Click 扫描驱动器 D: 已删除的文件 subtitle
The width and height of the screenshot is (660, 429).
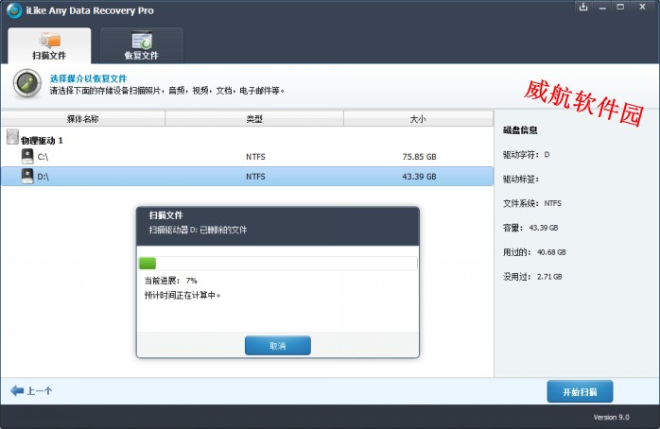(198, 230)
